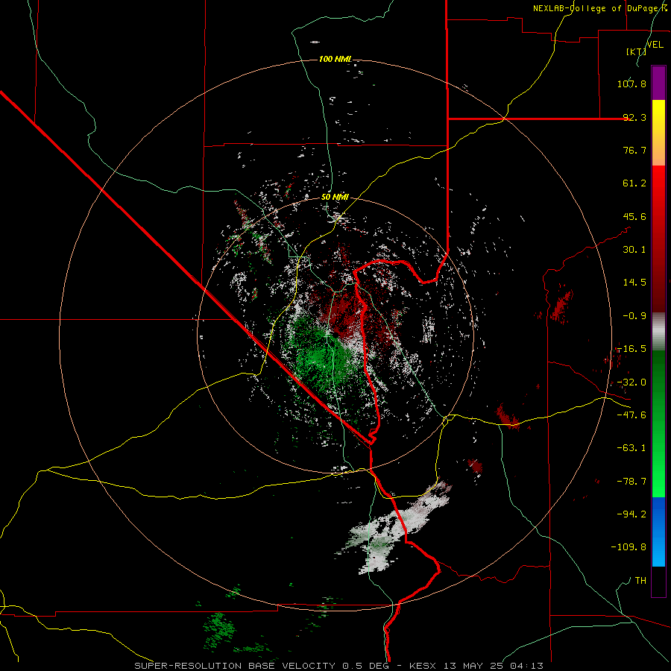Click the TH label beside the scale
671x671 pixels.
click(x=640, y=581)
